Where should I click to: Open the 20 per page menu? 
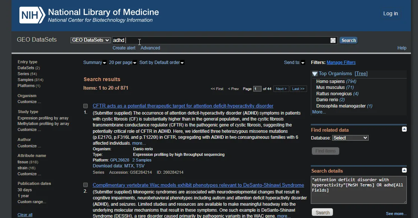(123, 62)
